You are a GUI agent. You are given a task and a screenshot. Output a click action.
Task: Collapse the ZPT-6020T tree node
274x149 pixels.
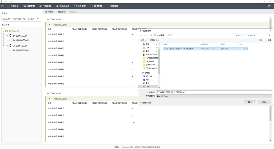tap(3, 31)
